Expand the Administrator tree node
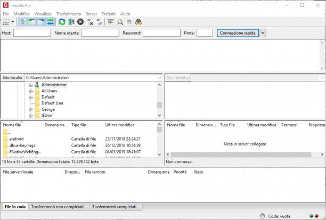This screenshot has width=326, height=220. pyautogui.click(x=31, y=85)
